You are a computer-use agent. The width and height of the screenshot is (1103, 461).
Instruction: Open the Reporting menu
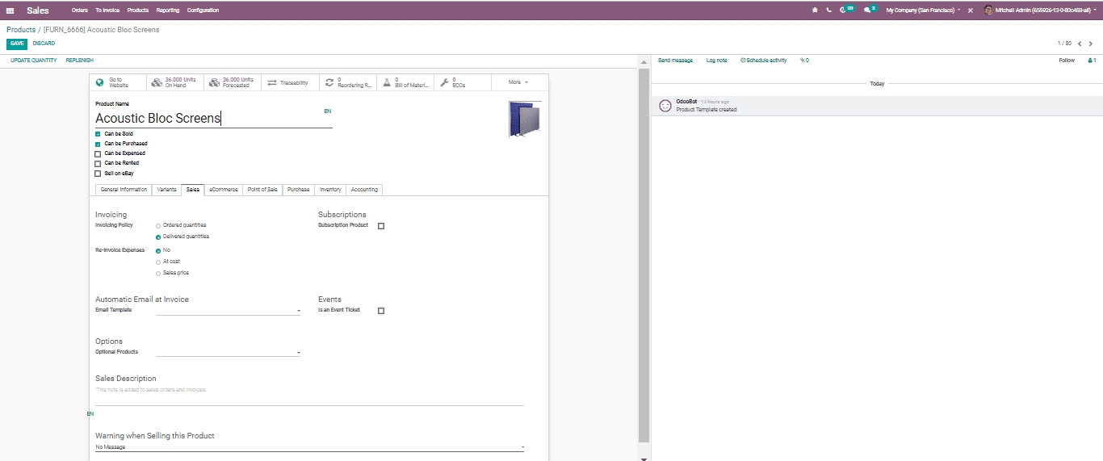point(168,10)
